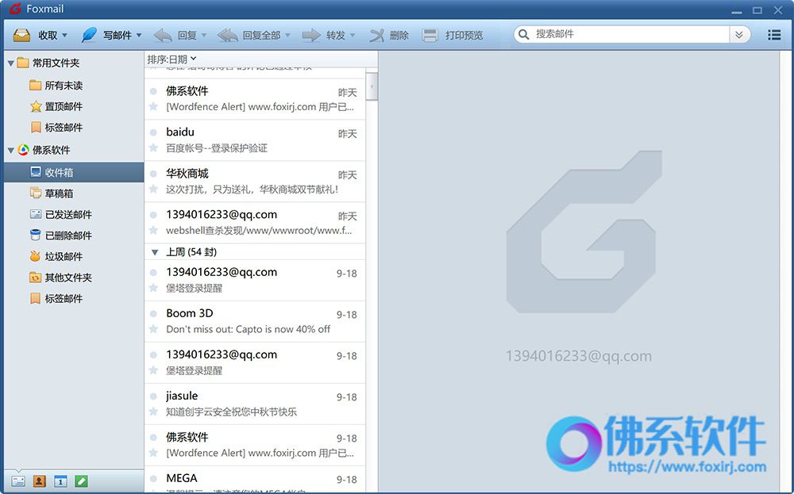Switch to mail view bottom icon
Screen dimensions: 794x494
point(18,481)
